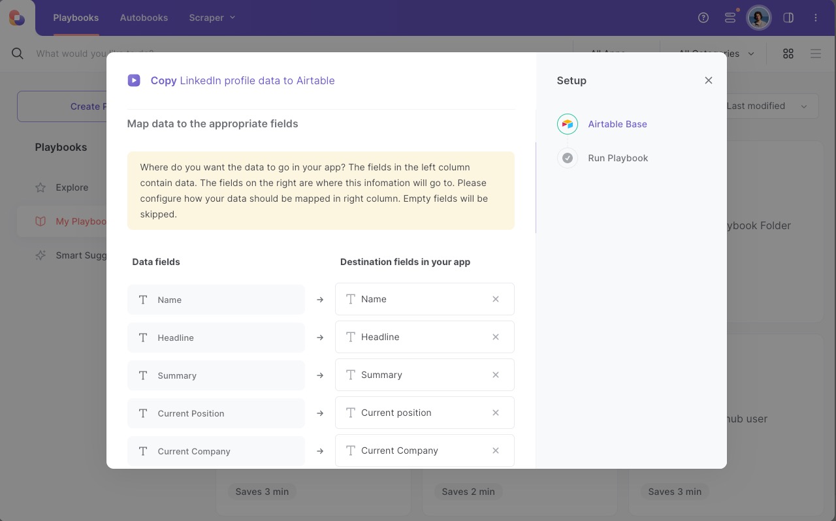Switch to the Autobooks tab

coord(144,18)
